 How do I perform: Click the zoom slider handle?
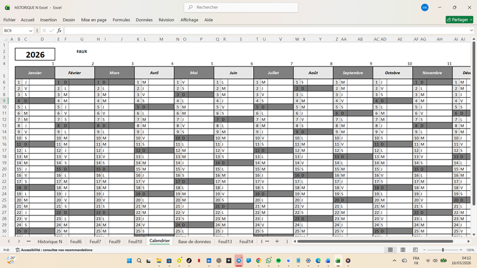[x=443, y=250]
